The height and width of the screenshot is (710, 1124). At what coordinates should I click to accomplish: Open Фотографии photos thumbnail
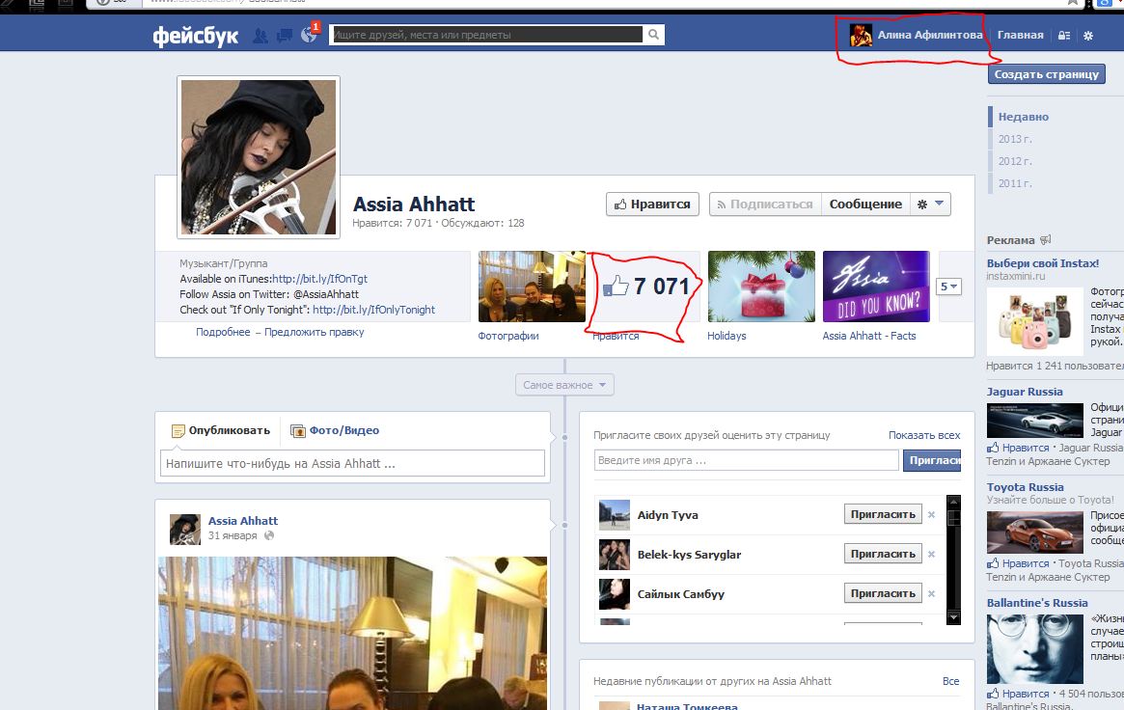[x=532, y=287]
